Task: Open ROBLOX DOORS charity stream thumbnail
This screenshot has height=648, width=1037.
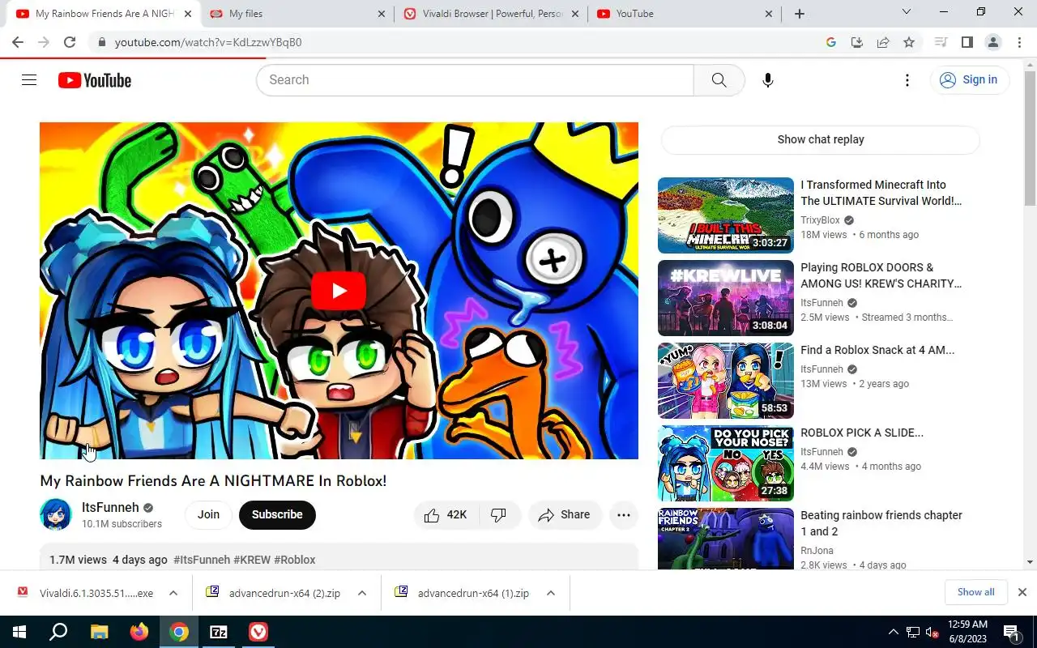Action: click(x=726, y=298)
